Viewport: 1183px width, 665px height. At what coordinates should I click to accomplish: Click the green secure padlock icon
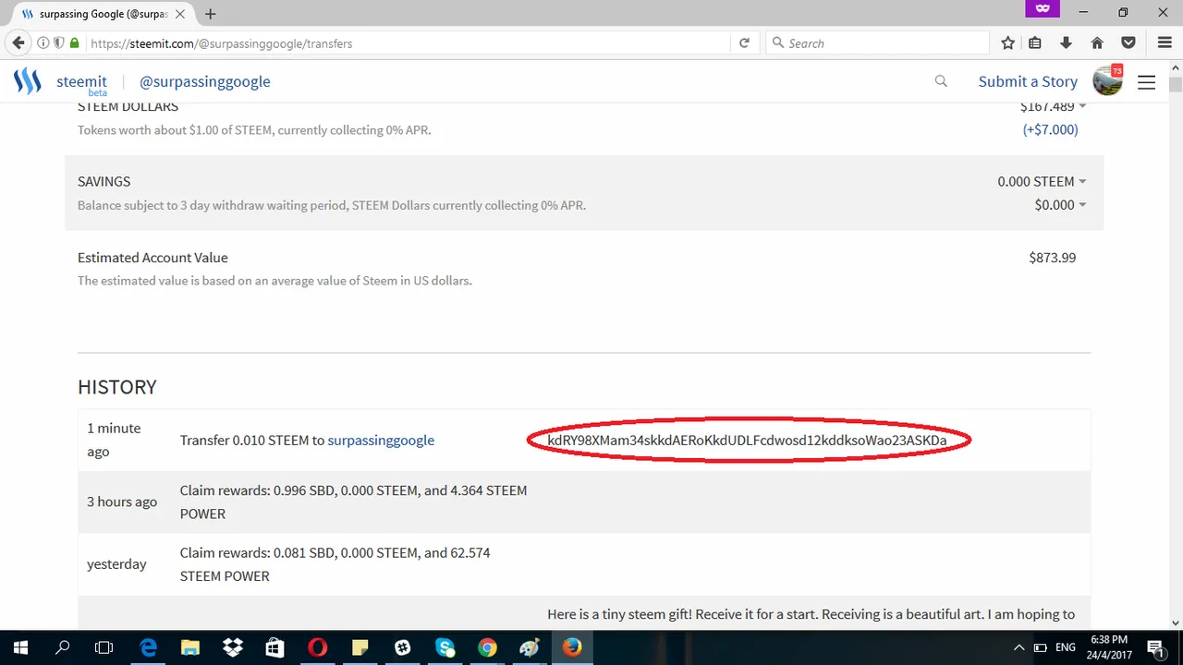click(75, 43)
